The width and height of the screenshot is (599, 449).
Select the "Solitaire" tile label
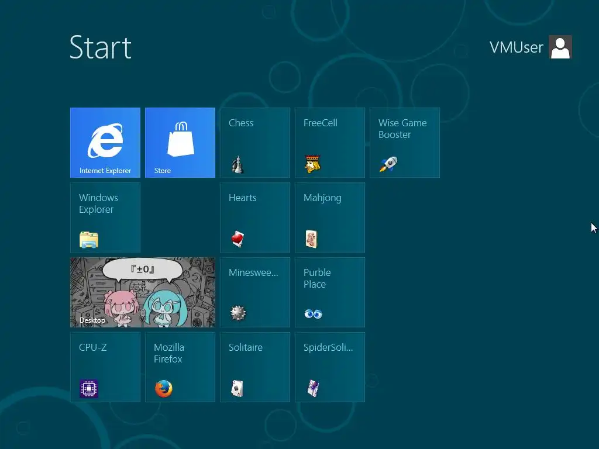point(246,347)
